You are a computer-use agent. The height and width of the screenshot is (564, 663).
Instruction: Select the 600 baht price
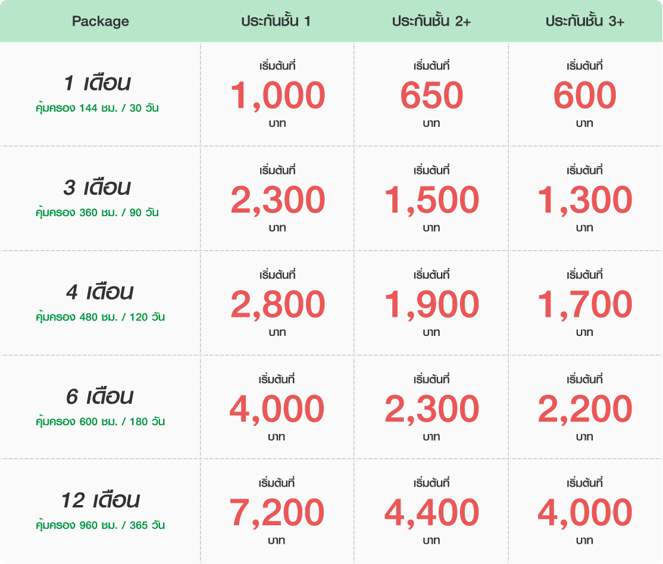click(x=585, y=96)
